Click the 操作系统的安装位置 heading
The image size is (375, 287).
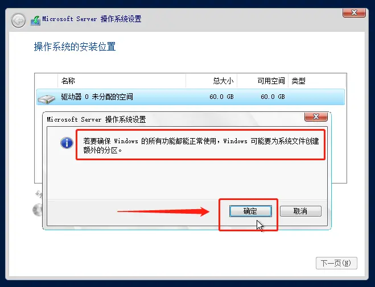75,47
